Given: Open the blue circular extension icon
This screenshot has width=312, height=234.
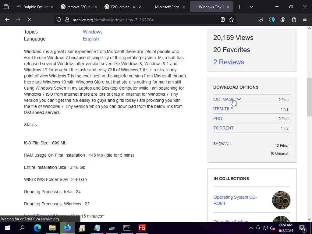Looking at the screenshot, I should pos(272,19).
